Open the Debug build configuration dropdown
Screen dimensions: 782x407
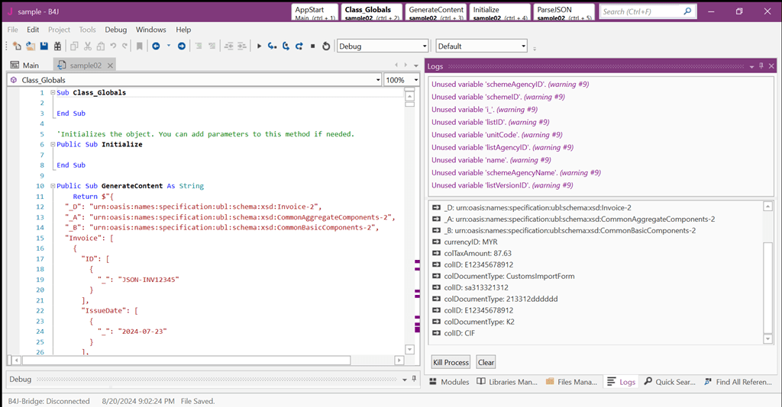(383, 46)
